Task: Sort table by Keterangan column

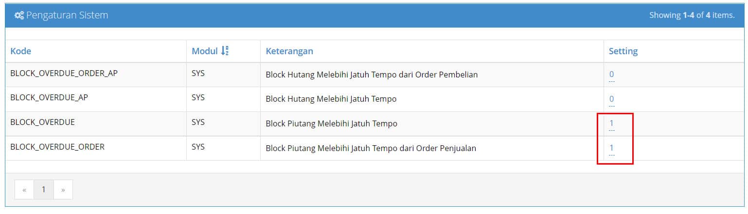Action: coord(289,51)
